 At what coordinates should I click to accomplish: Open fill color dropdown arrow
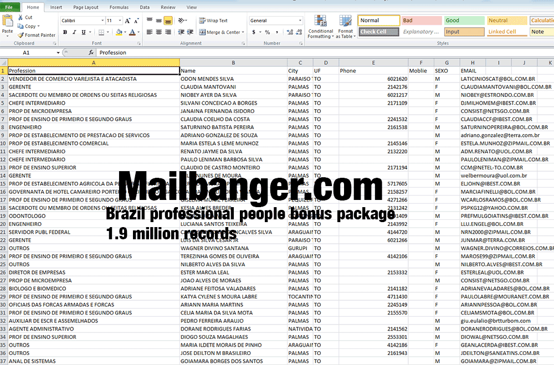tap(125, 32)
